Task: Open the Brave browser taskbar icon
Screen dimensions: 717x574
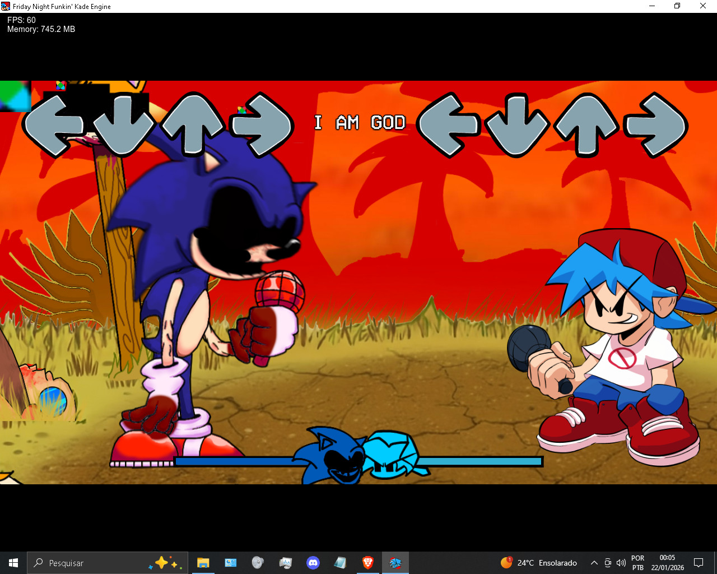Action: (x=368, y=563)
